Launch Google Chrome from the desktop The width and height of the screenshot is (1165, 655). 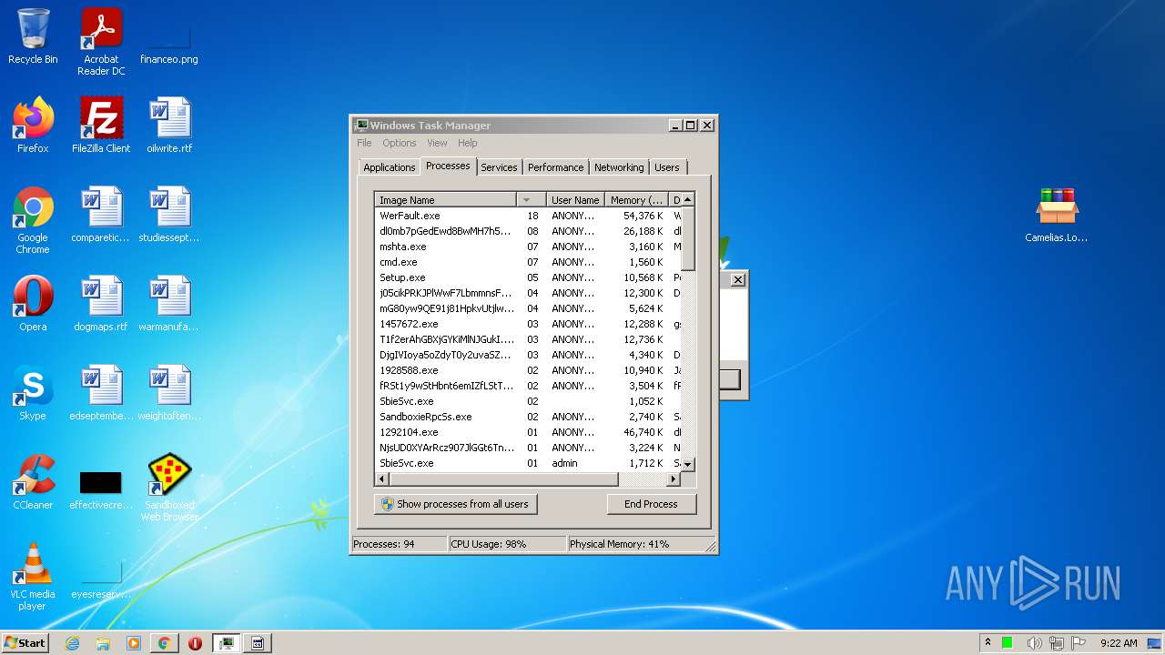[x=33, y=220]
